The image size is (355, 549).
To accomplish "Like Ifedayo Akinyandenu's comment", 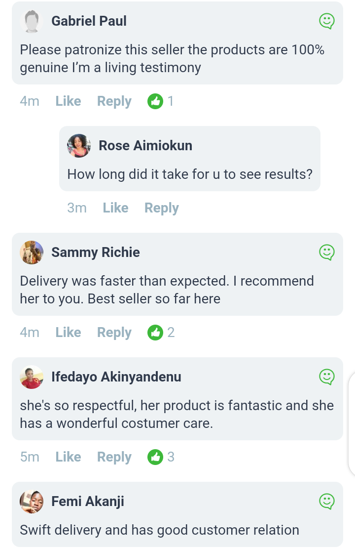I will (68, 457).
